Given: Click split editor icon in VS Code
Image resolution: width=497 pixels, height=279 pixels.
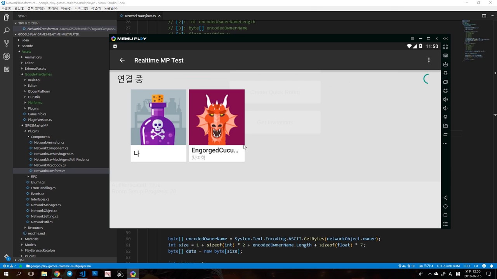Looking at the screenshot, I should click(x=484, y=16).
